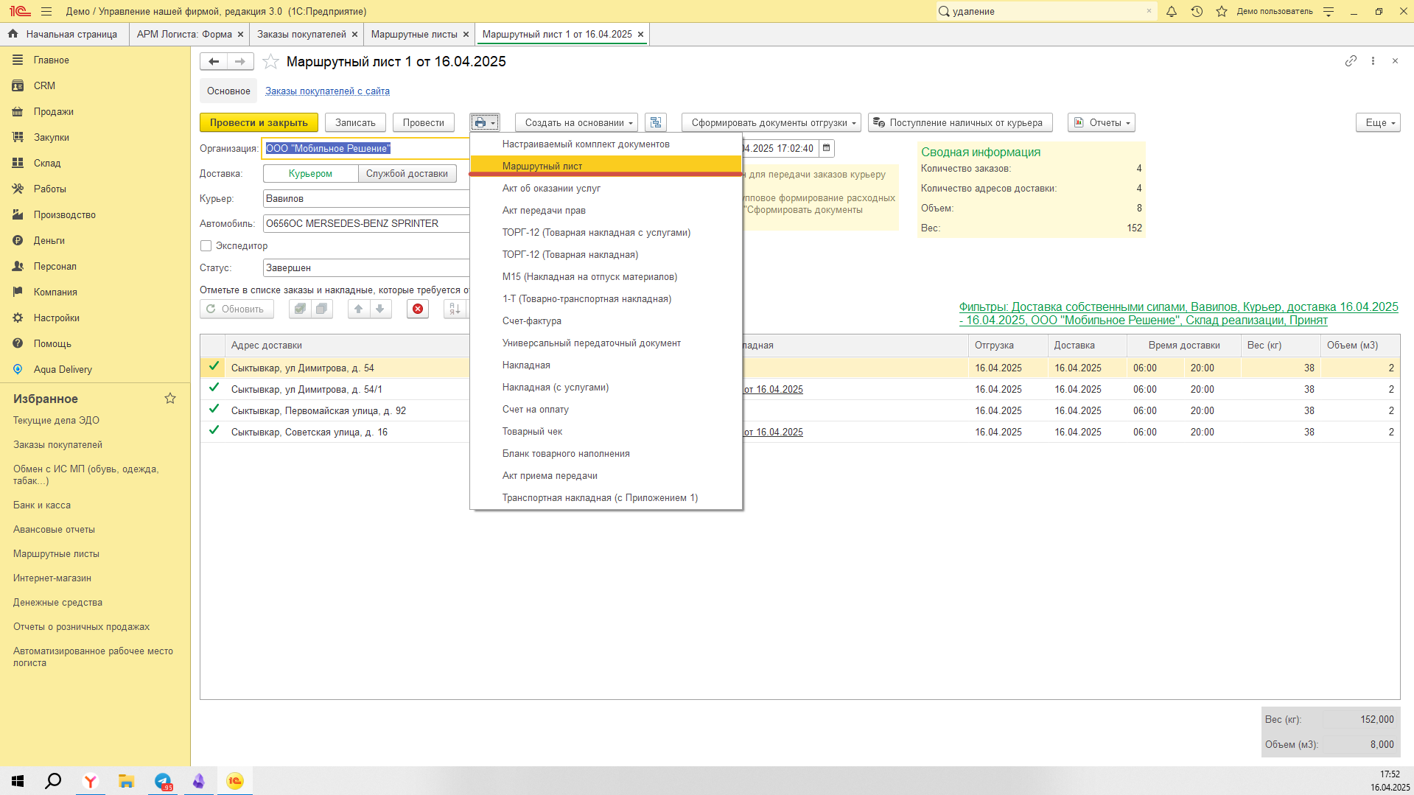Open Telegram from taskbar
This screenshot has height=795, width=1414.
click(x=163, y=781)
